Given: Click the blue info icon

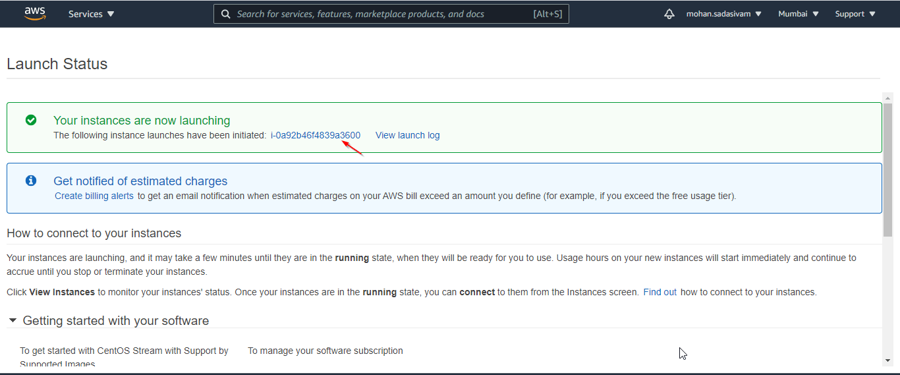Looking at the screenshot, I should [x=31, y=181].
